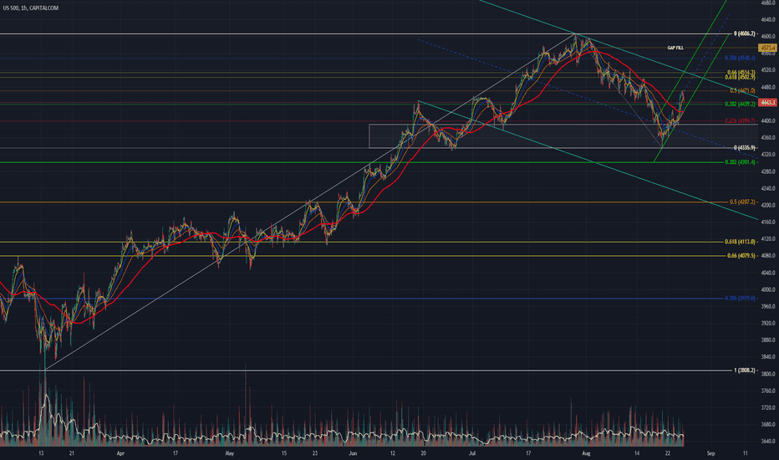This screenshot has width=779, height=460.
Task: Select the 0.382 (4439.2) Fibonacci label
Action: point(740,104)
